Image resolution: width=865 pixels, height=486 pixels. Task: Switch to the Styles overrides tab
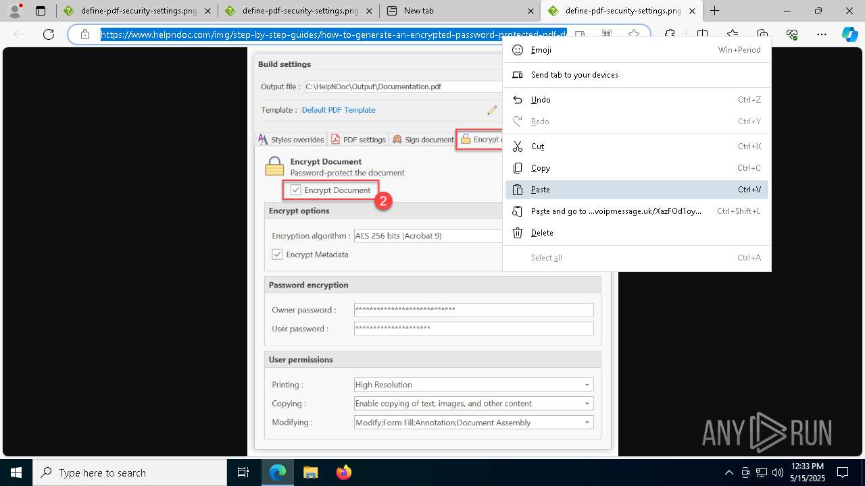point(291,140)
